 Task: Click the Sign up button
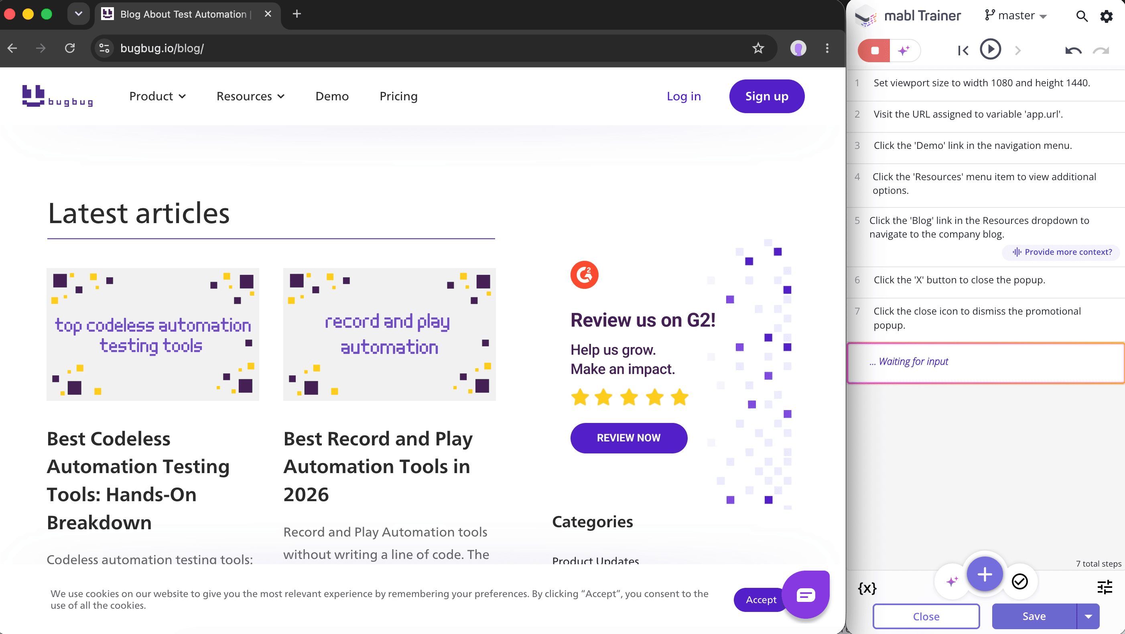pos(766,96)
